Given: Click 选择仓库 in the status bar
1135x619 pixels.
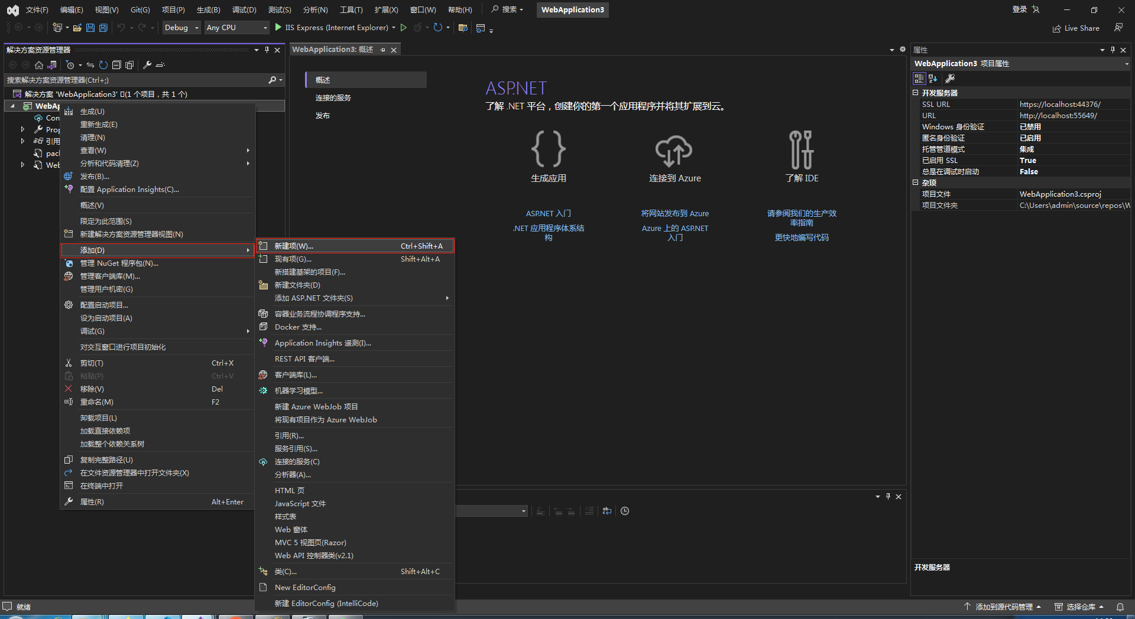Looking at the screenshot, I should [x=1079, y=607].
